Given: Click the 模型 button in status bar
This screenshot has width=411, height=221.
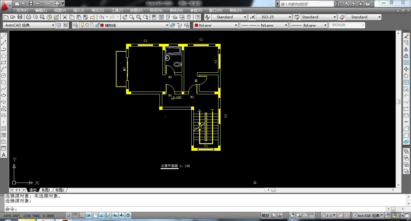Looking at the screenshot, I should pos(265,216).
